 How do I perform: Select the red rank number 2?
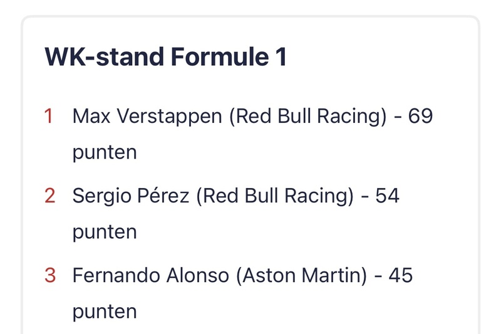tap(50, 196)
